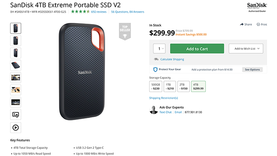Click the shipping truck icon
The width and height of the screenshot is (277, 156).
156,59
